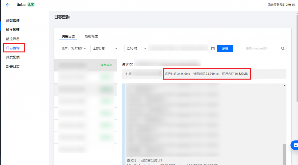Select 函数管理 in the sidebar

[x=13, y=20]
